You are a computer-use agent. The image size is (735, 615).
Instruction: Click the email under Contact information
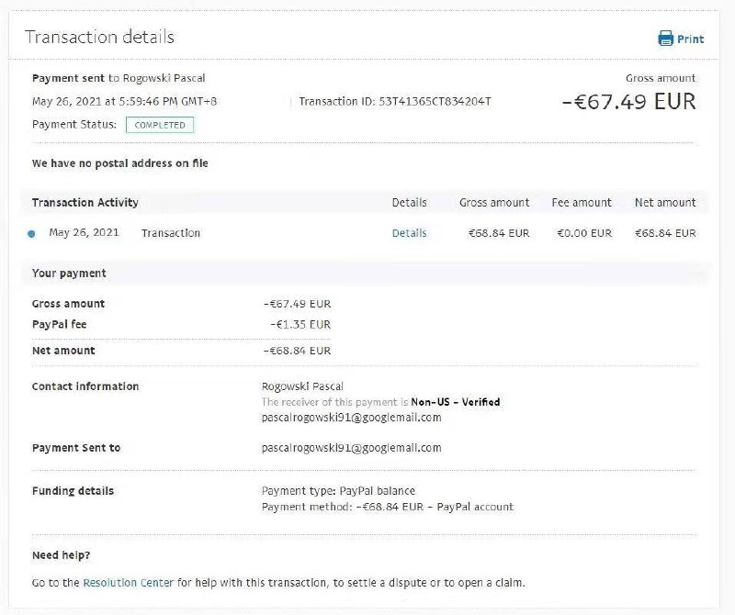[x=351, y=418]
